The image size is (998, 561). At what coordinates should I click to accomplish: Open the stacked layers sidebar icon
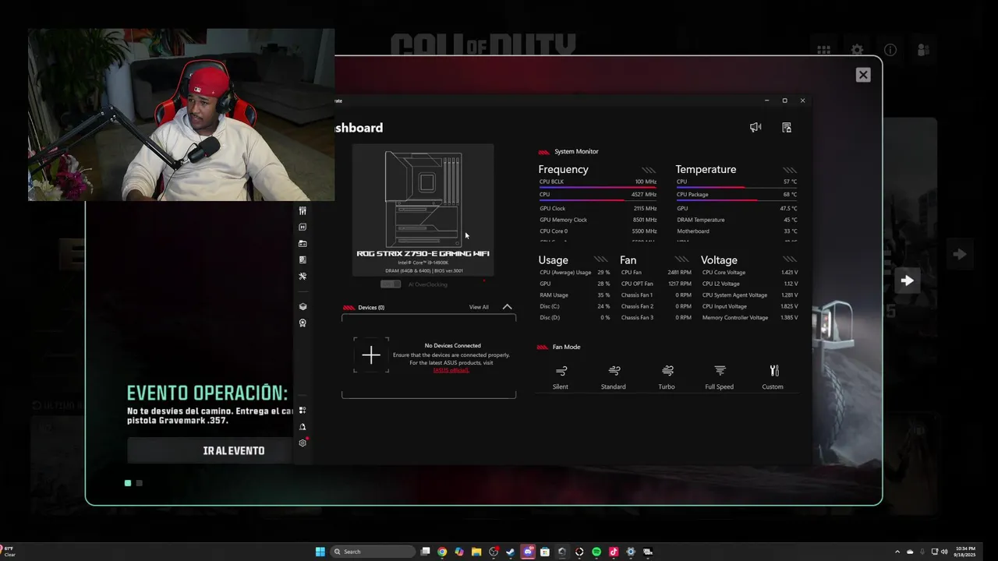tap(303, 306)
